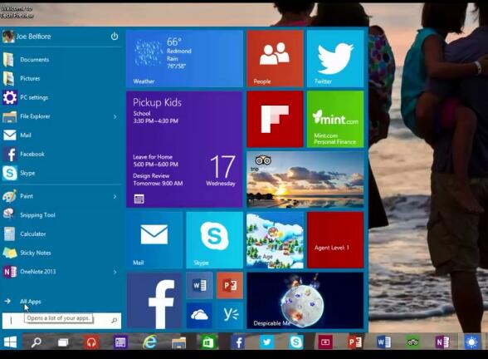Open the small PowerPoint tile
This screenshot has height=359, width=488.
tap(230, 286)
